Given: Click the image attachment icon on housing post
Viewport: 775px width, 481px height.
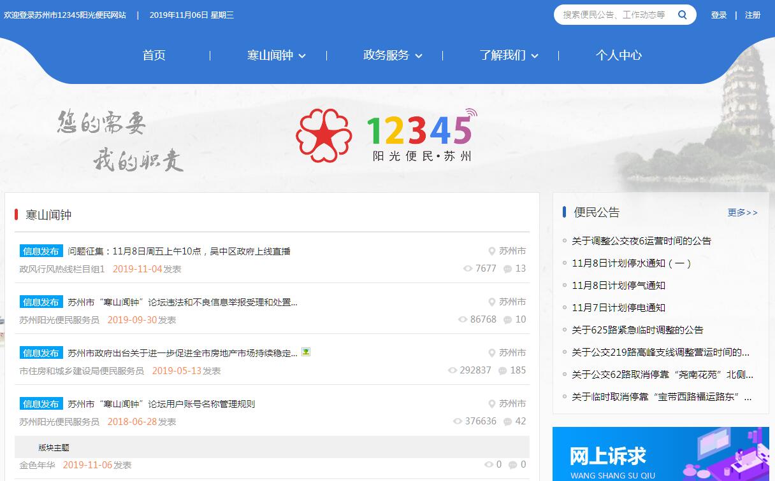Looking at the screenshot, I should [x=306, y=352].
